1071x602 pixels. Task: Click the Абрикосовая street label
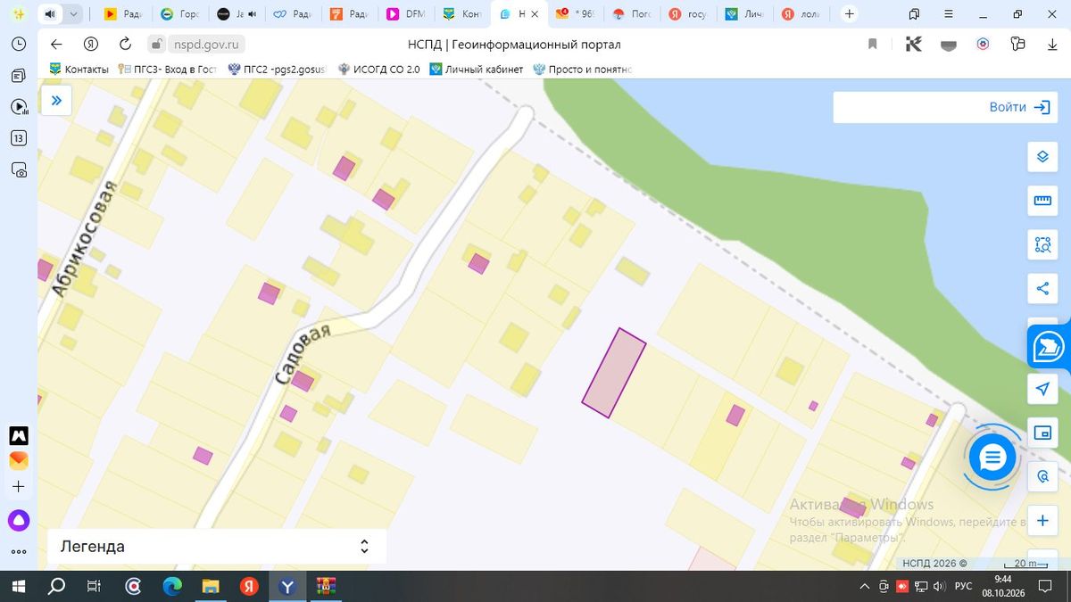84,239
